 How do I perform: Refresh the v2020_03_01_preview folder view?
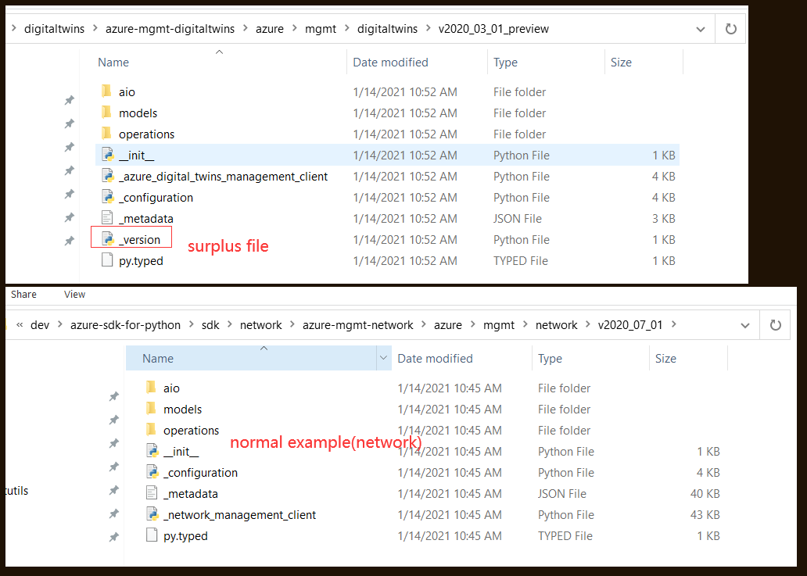click(x=731, y=29)
